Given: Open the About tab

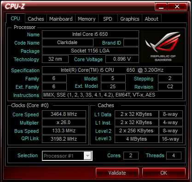Looking at the screenshot, I should tap(151, 19).
